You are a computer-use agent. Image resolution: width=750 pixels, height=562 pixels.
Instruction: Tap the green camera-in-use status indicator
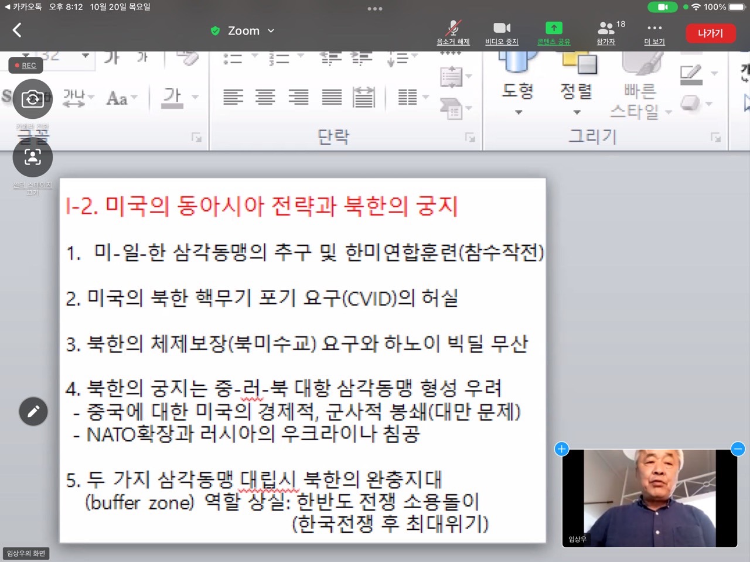tap(663, 7)
